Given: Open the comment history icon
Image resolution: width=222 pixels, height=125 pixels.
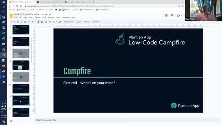Looking at the screenshot, I should [172, 15].
